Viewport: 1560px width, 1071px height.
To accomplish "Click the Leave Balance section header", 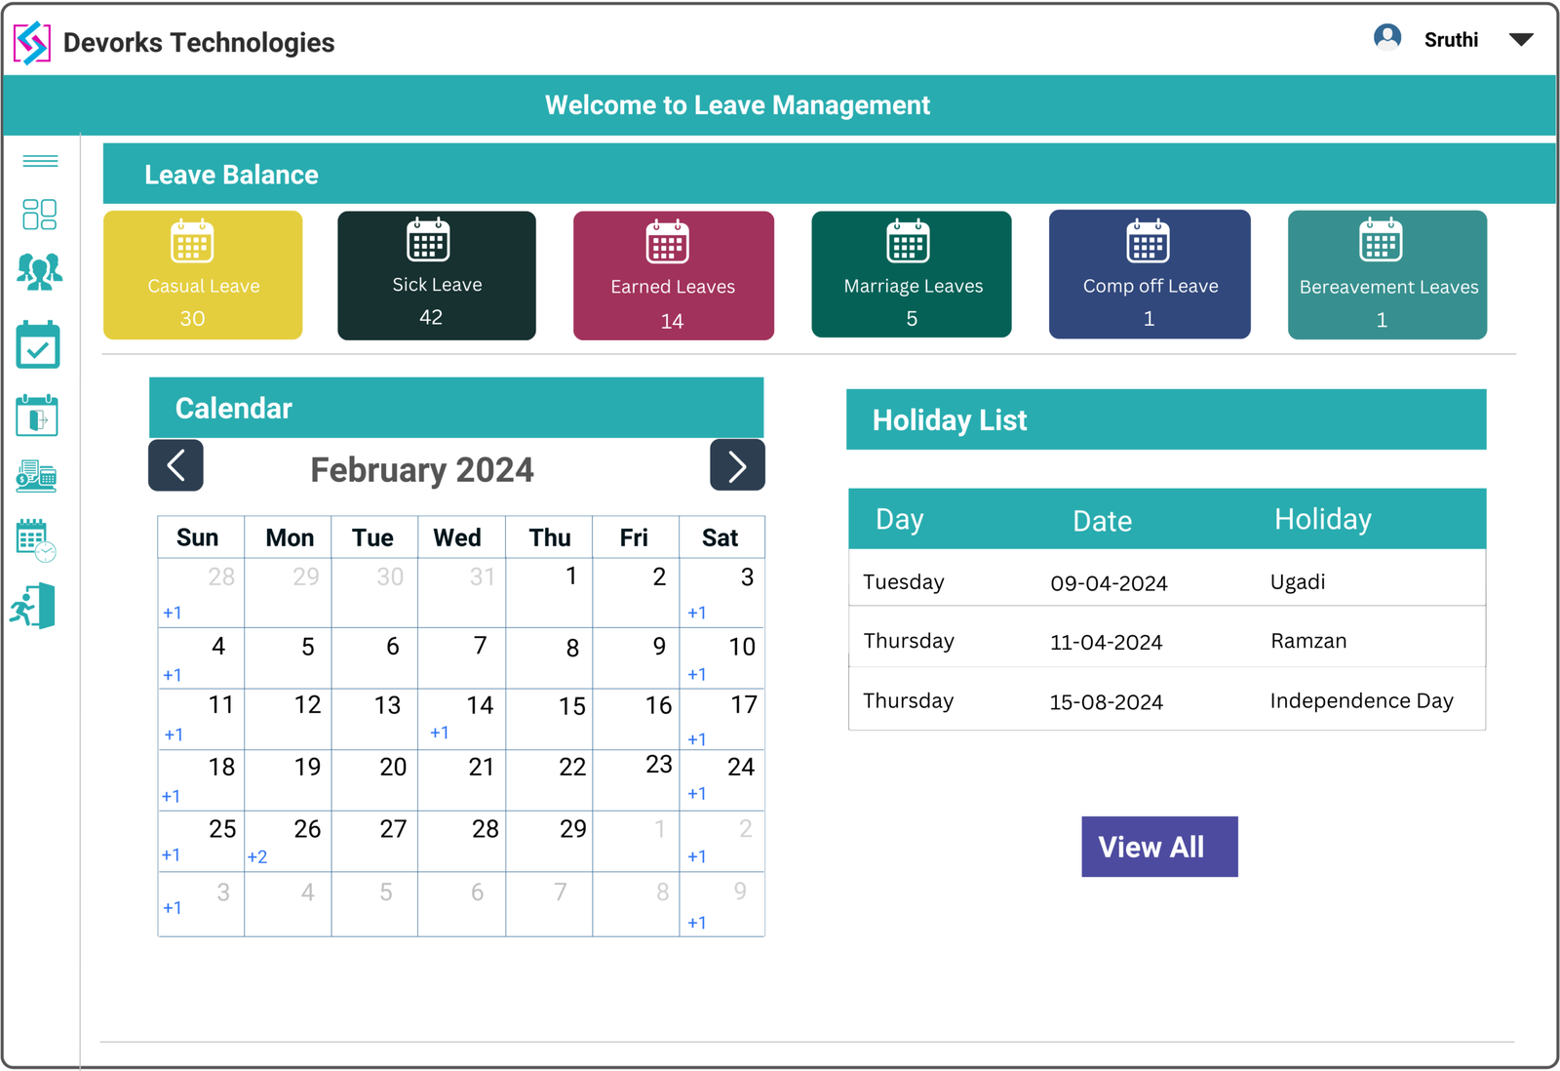I will 230,174.
